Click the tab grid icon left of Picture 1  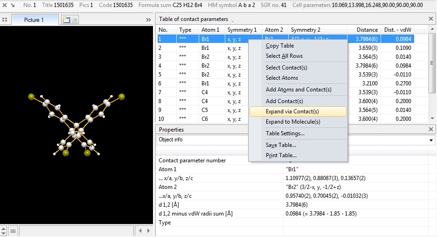pyautogui.click(x=5, y=20)
